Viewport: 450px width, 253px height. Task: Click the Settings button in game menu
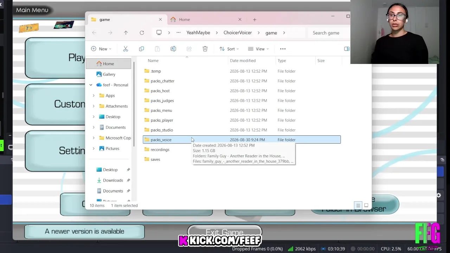(x=55, y=151)
